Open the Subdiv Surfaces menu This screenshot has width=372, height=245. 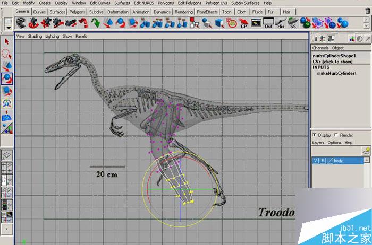tap(245, 3)
